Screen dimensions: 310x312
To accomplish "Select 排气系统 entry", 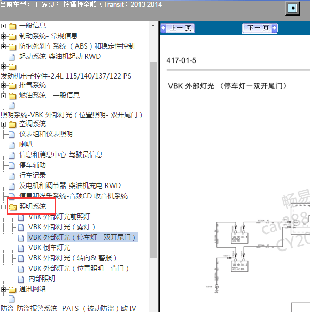I will 33,85.
